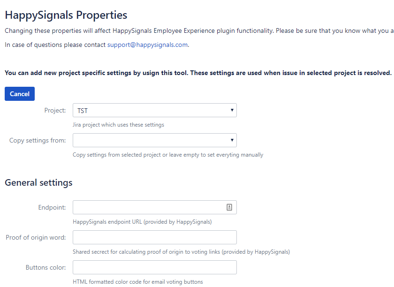Open the Project dropdown showing TST

[154, 110]
